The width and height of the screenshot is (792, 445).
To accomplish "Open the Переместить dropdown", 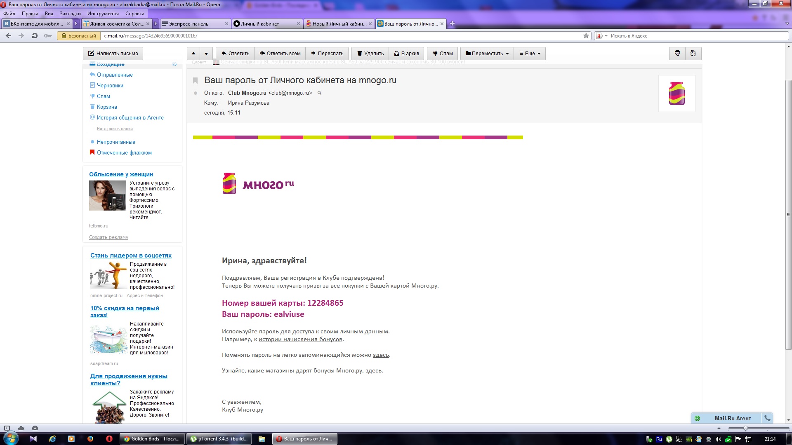I will [x=487, y=54].
